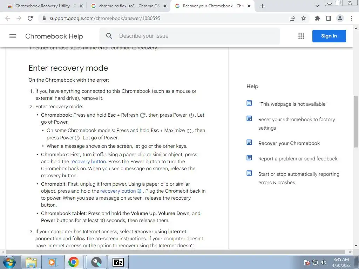Image resolution: width=359 pixels, height=269 pixels.
Task: Open the Chromebox recovery button link
Action: pyautogui.click(x=88, y=161)
